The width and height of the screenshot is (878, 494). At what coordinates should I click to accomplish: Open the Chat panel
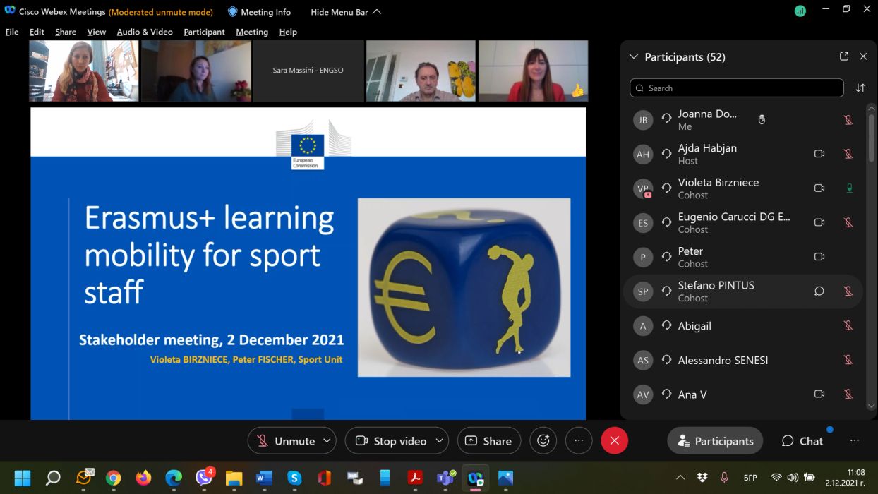(x=802, y=441)
